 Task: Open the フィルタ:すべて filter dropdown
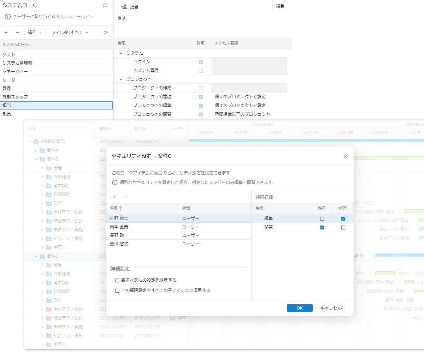pyautogui.click(x=70, y=32)
